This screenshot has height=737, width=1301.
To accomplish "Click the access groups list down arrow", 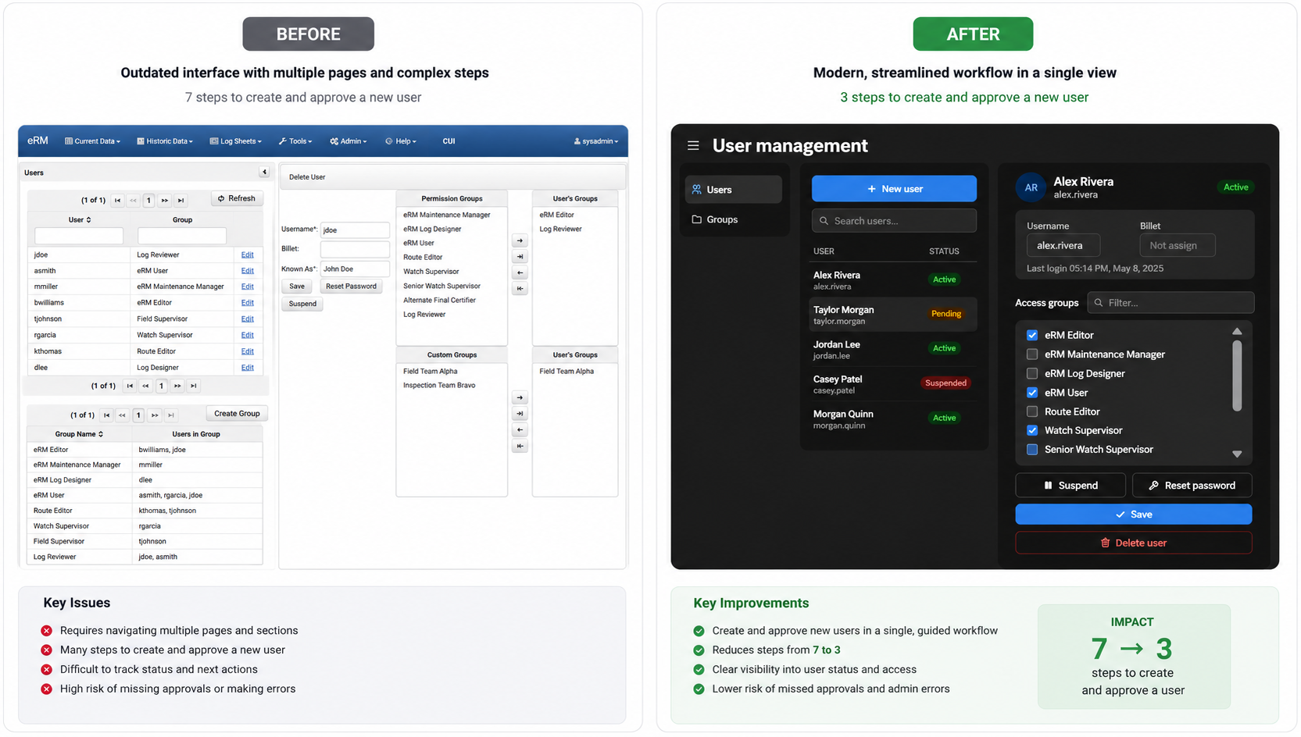I will [x=1237, y=454].
